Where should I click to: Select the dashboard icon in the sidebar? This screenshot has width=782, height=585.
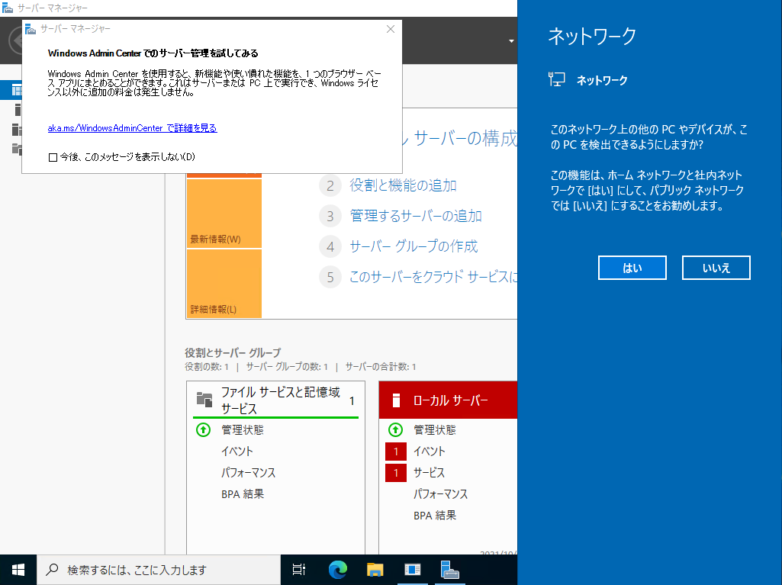[x=17, y=90]
